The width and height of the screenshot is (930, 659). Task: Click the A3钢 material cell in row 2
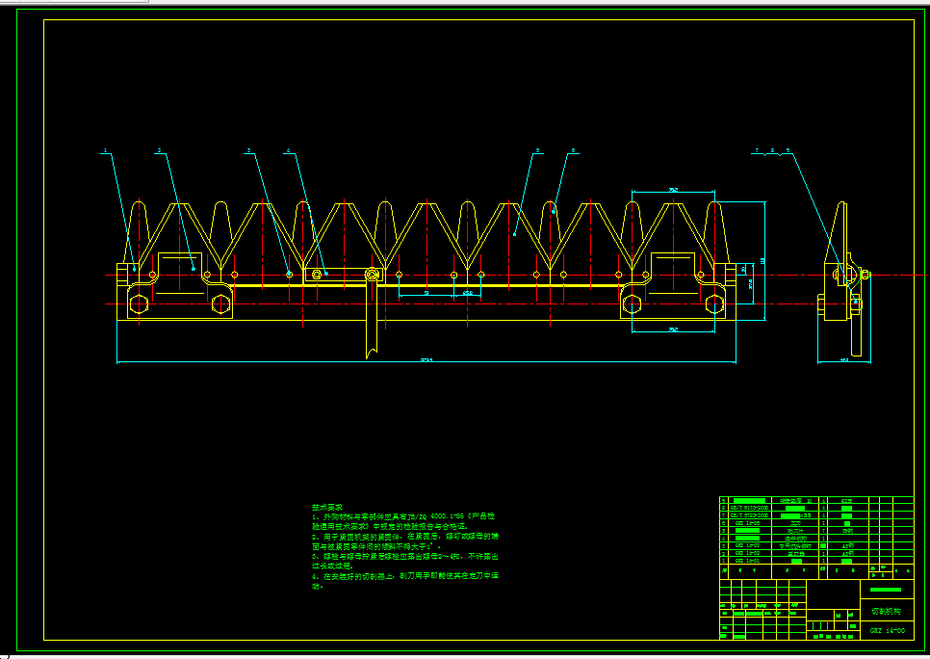click(x=847, y=553)
